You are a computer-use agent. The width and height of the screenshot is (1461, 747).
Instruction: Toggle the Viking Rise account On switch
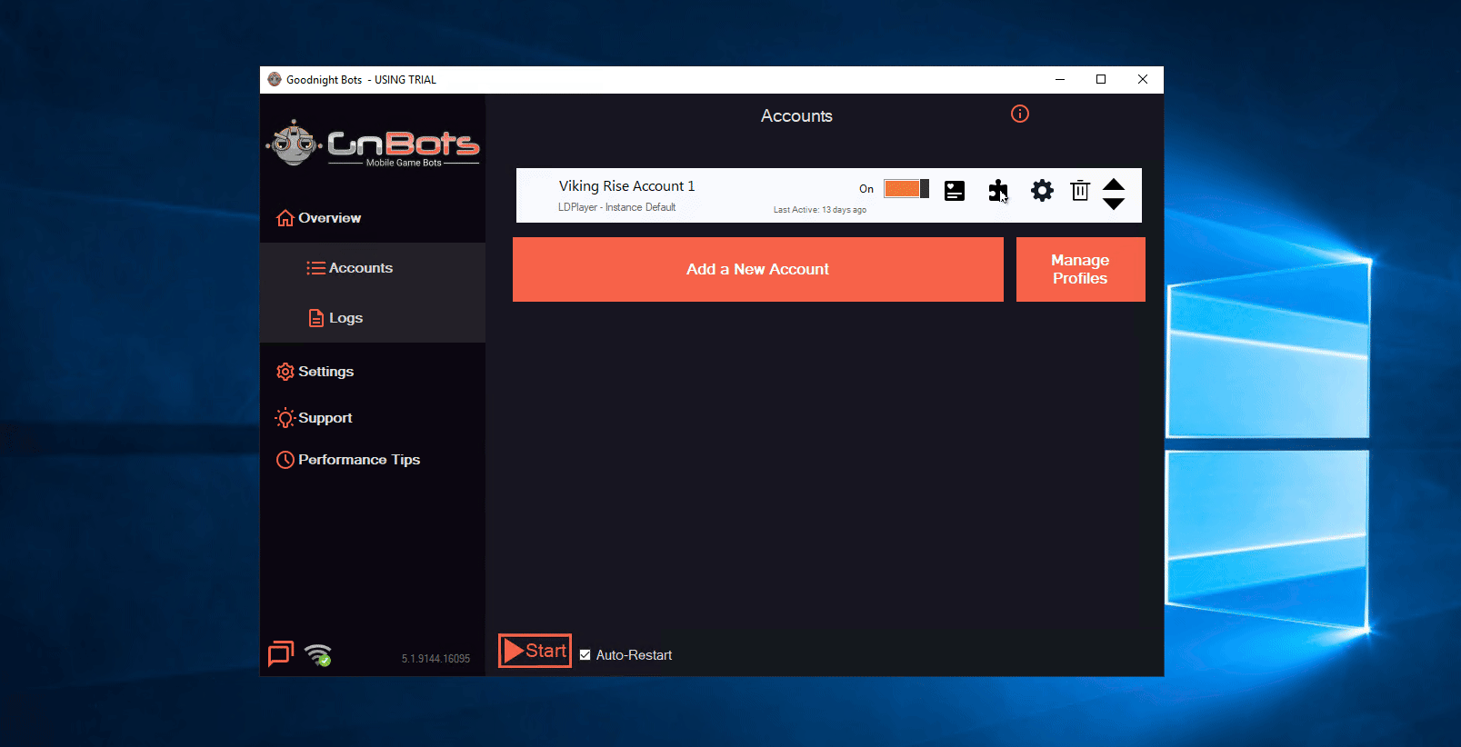906,188
